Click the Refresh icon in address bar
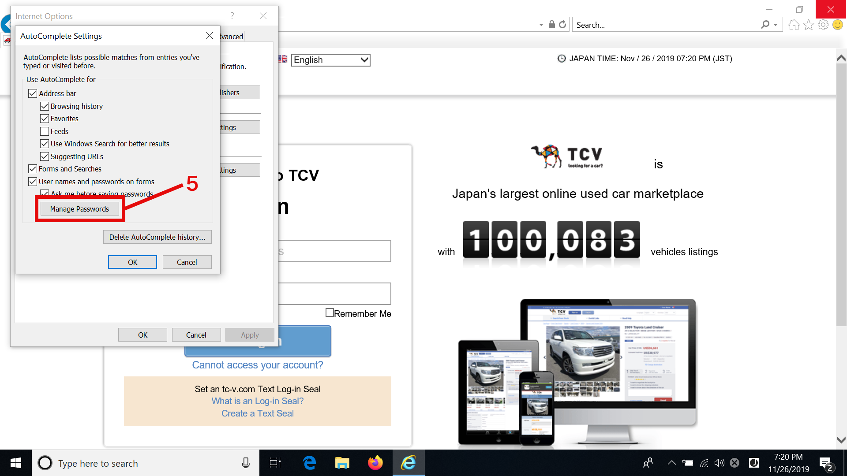The image size is (847, 476). [562, 25]
